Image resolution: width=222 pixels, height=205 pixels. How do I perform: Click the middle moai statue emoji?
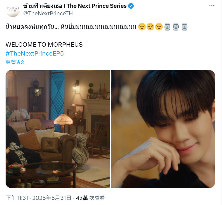point(176,27)
